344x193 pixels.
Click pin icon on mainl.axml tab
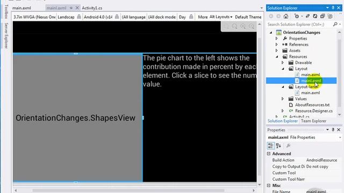71,8
